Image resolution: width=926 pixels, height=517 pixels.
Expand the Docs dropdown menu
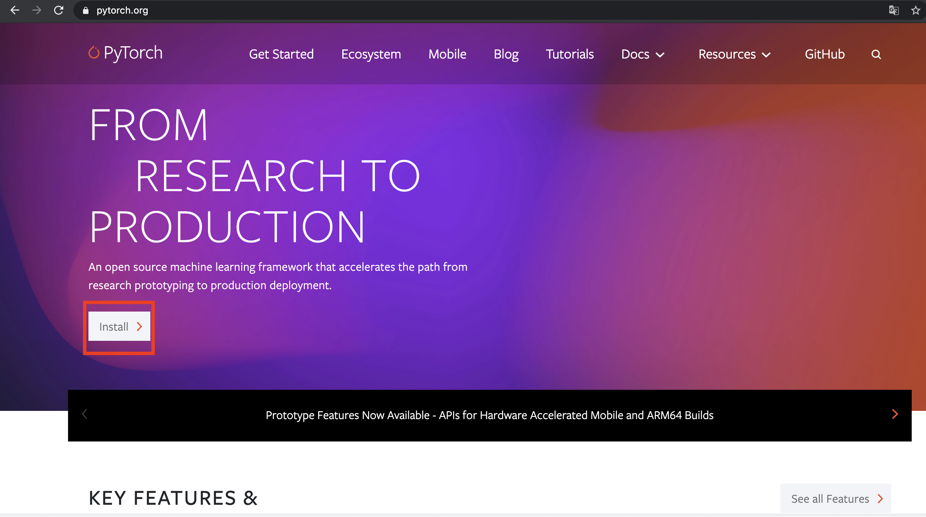click(x=643, y=54)
